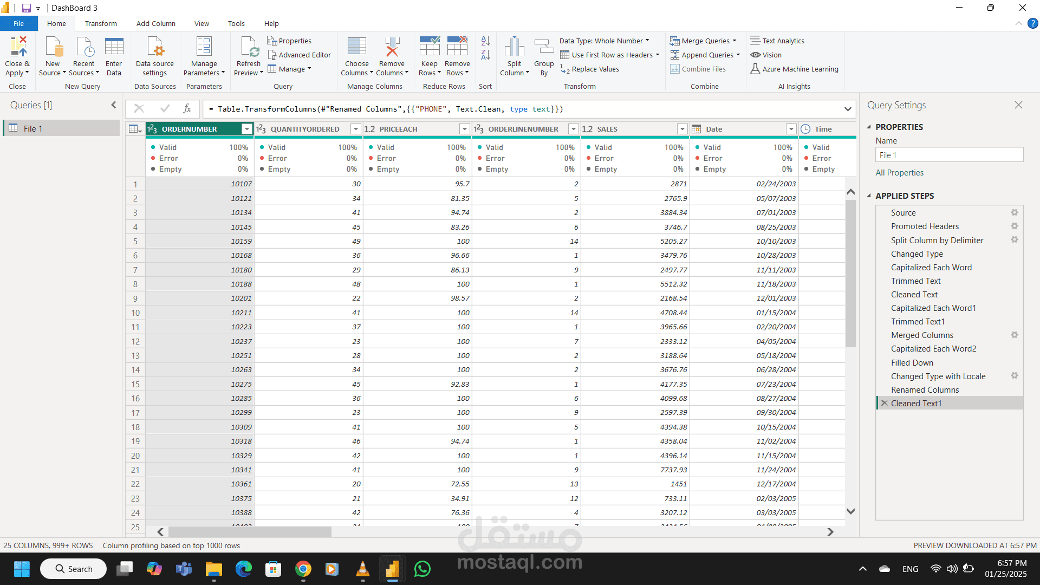Delete the Cleaned Text1 applied step
This screenshot has width=1040, height=585.
[x=884, y=404]
